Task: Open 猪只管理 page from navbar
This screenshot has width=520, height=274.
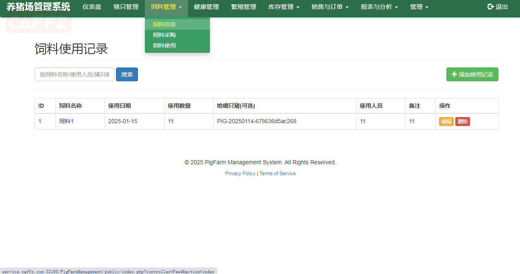Action: [x=126, y=7]
